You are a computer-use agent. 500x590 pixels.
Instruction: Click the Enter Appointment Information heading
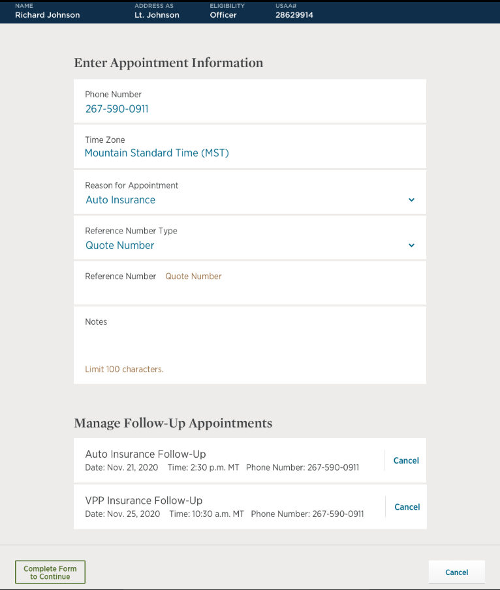[x=168, y=63]
